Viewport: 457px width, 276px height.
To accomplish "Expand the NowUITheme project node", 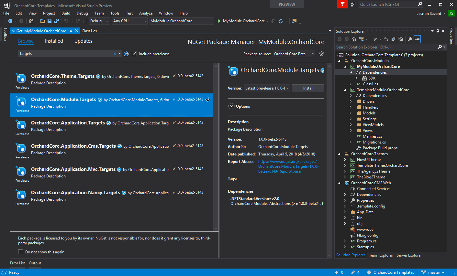I will (345, 160).
